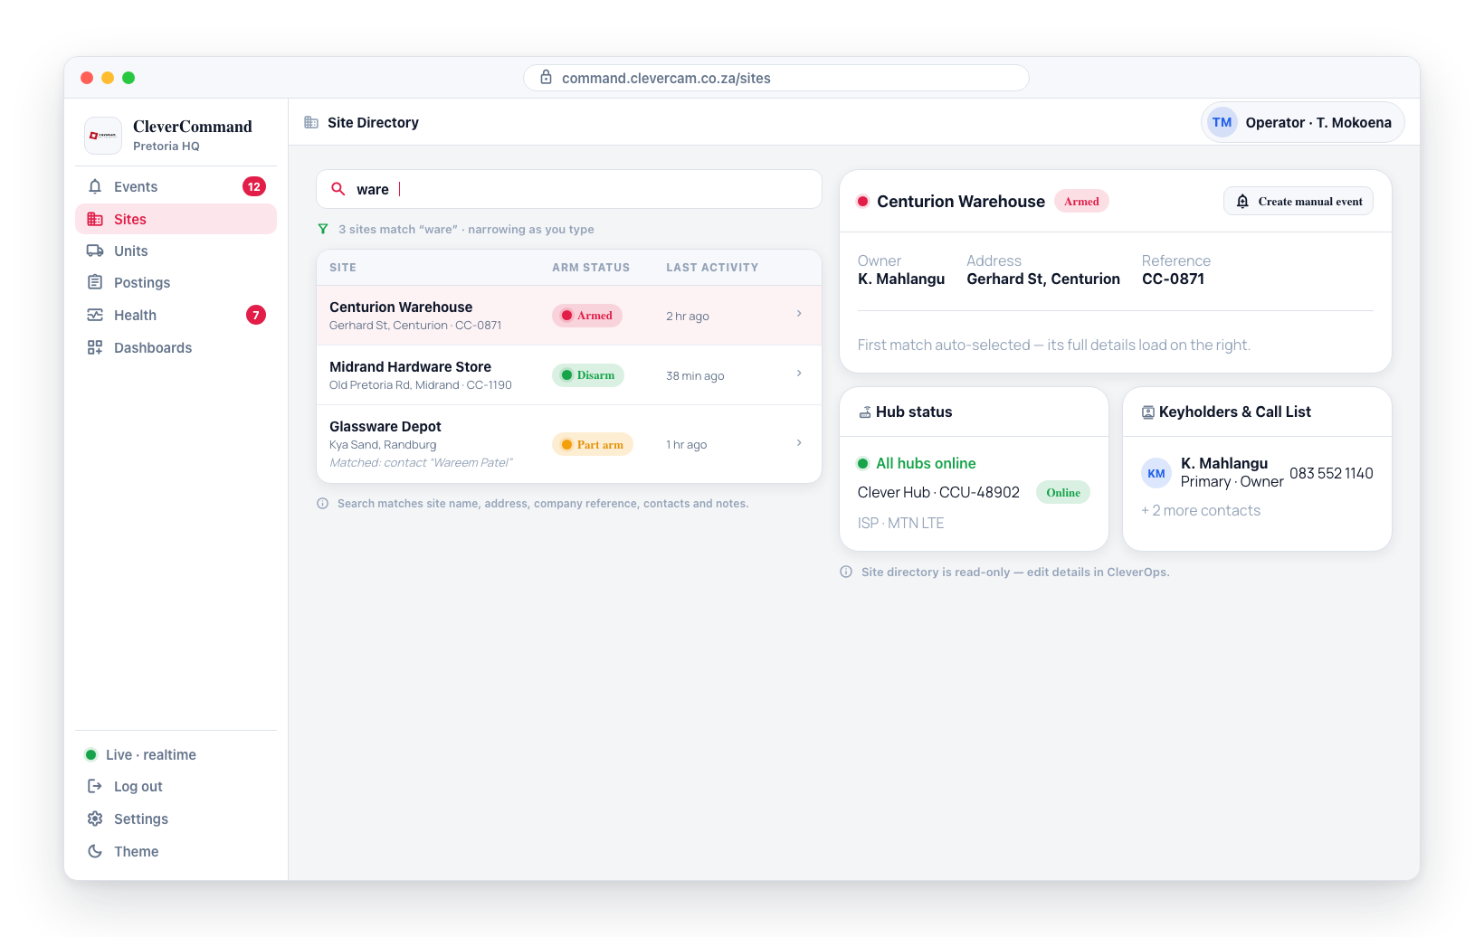Click the Settings gear icon
The width and height of the screenshot is (1484, 937).
[x=95, y=819]
